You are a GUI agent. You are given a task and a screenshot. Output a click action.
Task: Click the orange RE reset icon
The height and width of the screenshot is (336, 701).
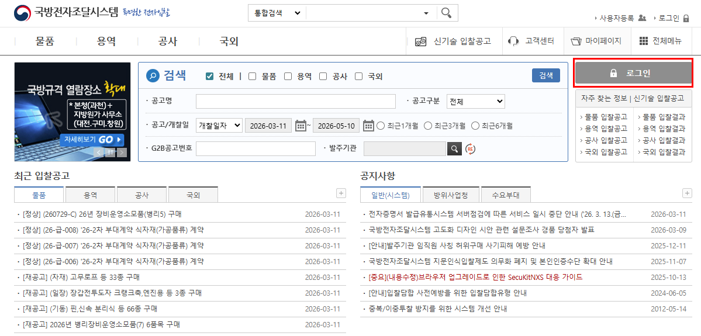point(470,148)
